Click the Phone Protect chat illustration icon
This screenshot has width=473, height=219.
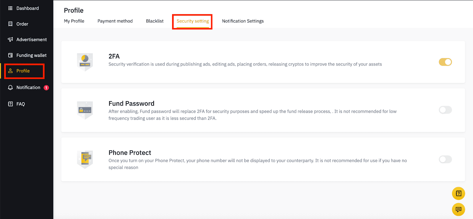click(x=85, y=159)
